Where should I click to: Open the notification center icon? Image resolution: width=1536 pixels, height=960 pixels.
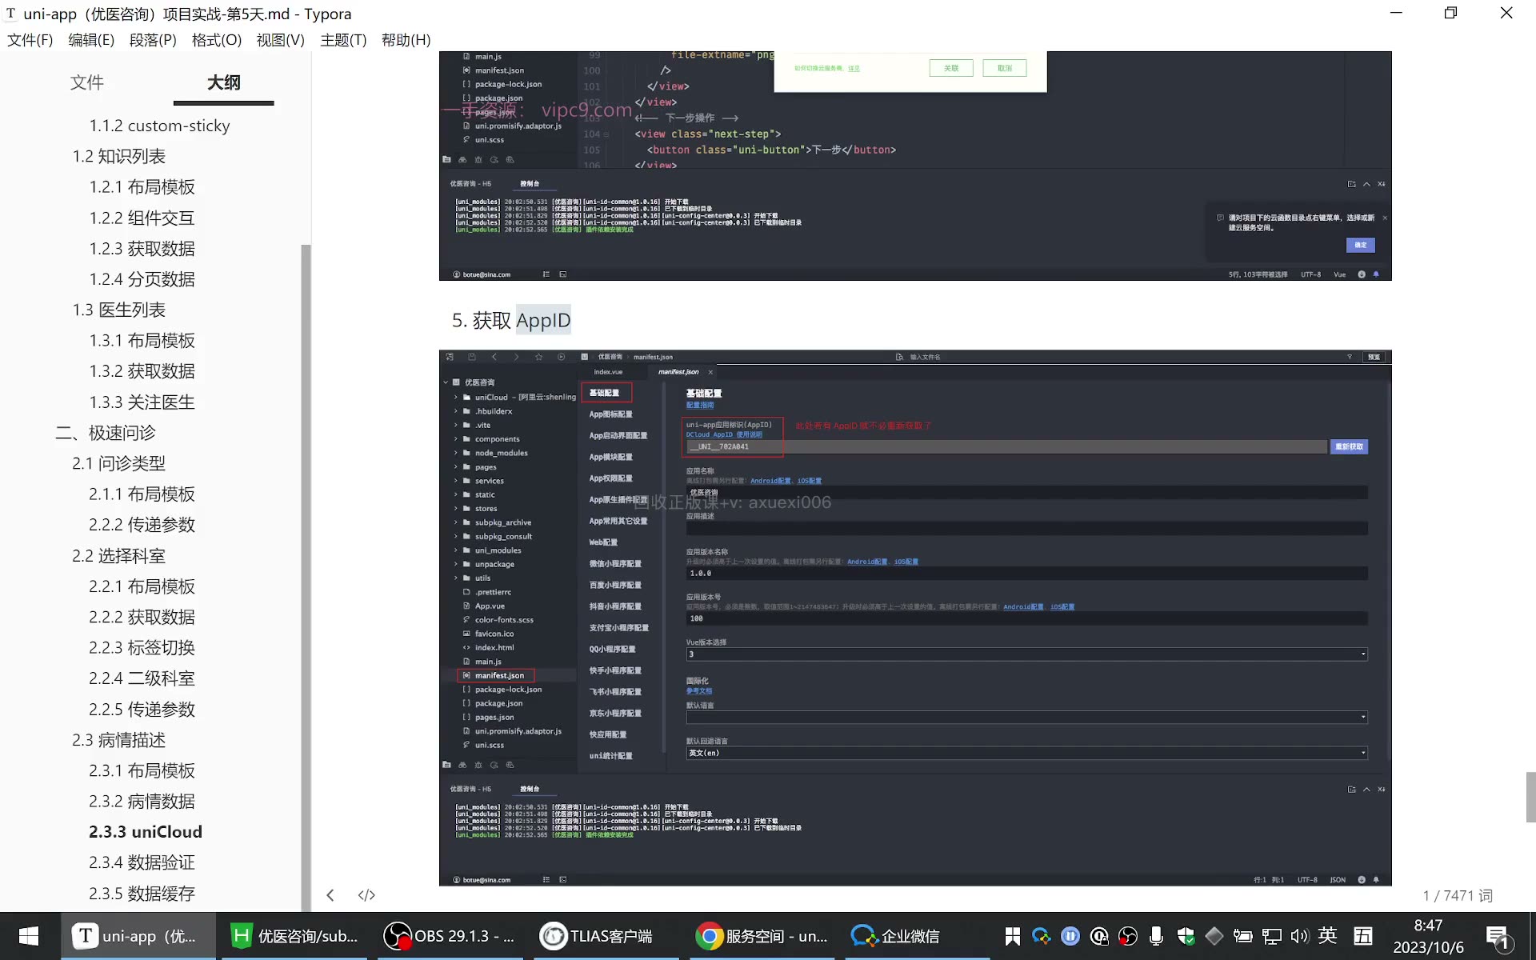pos(1497,937)
